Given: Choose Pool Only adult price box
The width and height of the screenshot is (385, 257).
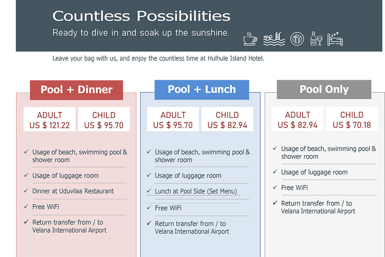Looking at the screenshot, I should (298, 119).
